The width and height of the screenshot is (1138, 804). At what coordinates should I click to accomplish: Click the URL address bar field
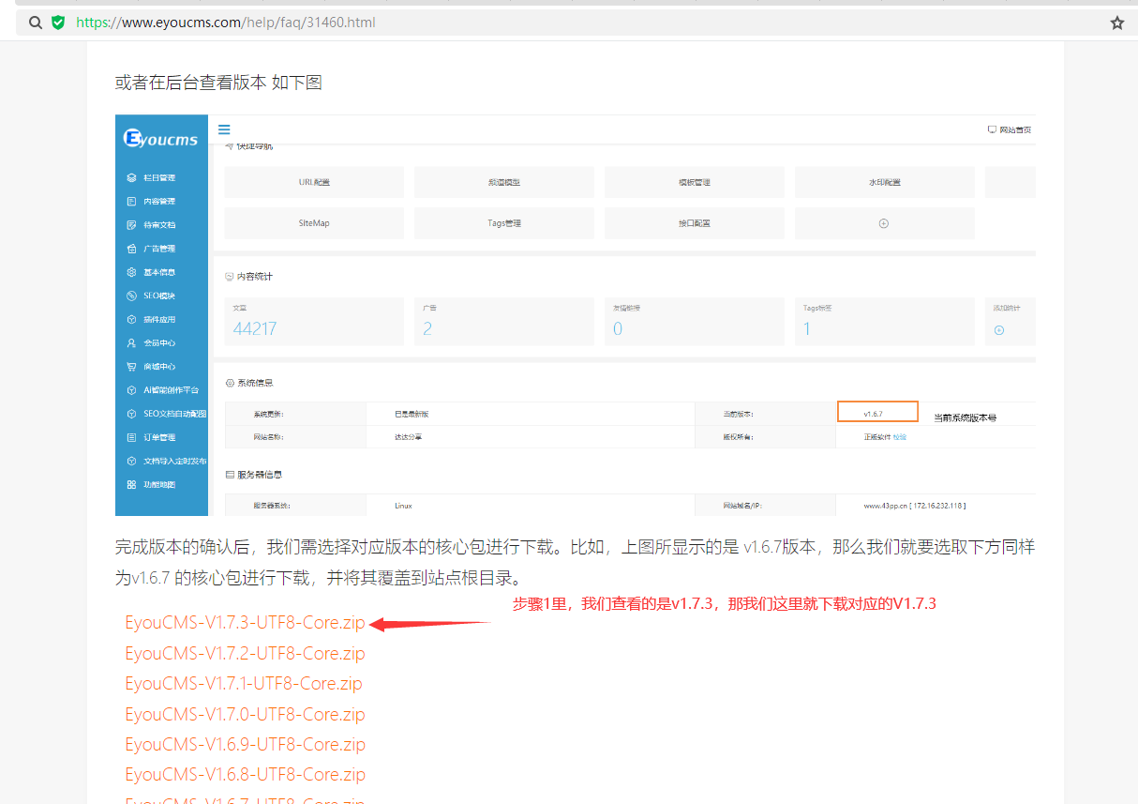coord(581,23)
